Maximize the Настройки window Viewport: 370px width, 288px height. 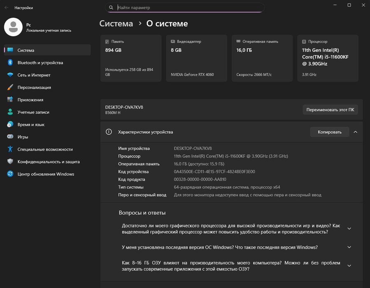pyautogui.click(x=349, y=5)
